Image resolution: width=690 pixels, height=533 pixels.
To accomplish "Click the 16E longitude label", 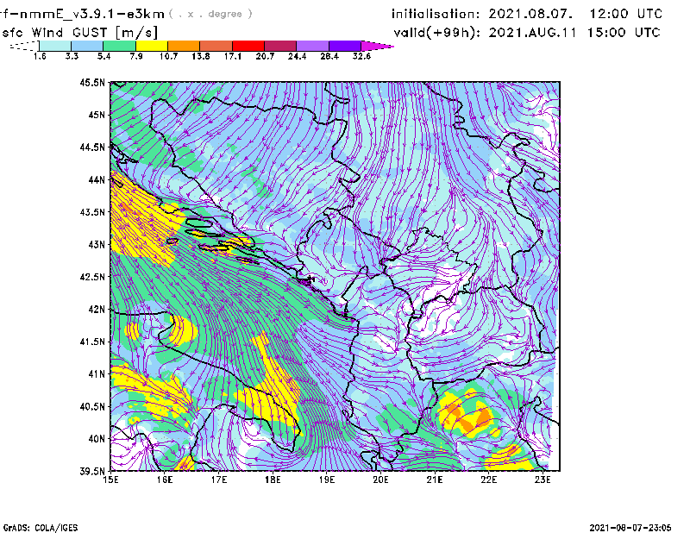I will [x=165, y=480].
